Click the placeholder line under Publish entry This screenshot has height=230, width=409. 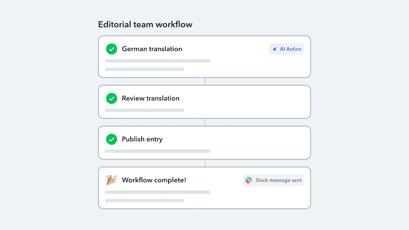157,151
